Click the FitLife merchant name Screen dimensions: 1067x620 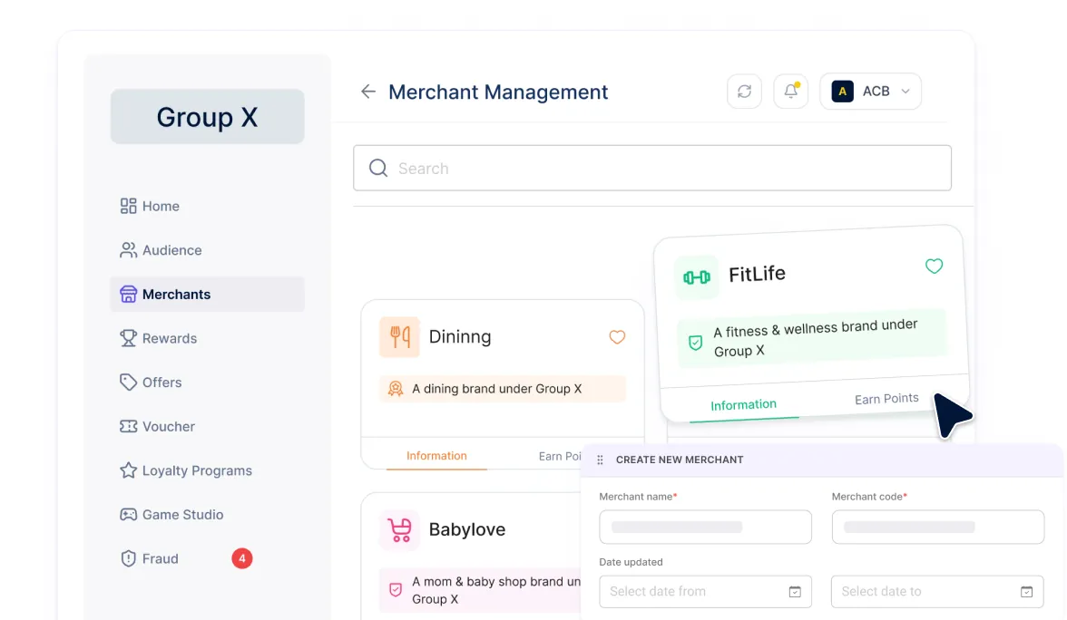757,274
